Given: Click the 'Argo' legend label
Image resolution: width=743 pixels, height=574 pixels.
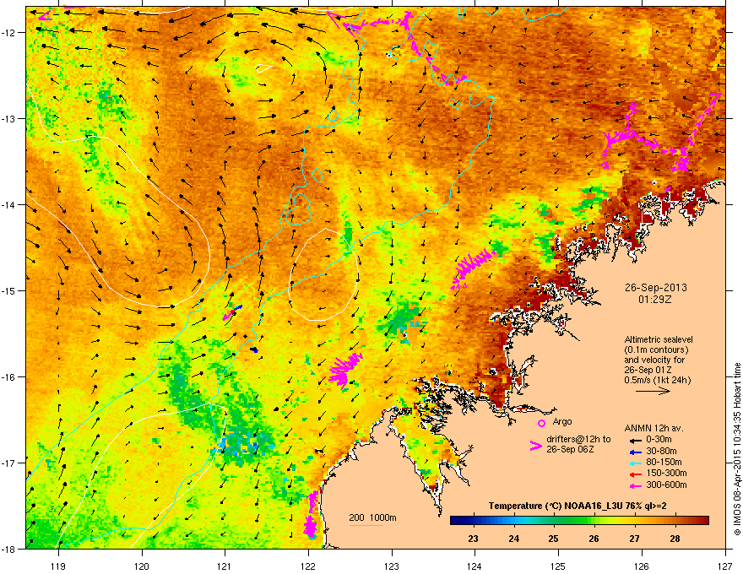Looking at the screenshot, I should (562, 421).
